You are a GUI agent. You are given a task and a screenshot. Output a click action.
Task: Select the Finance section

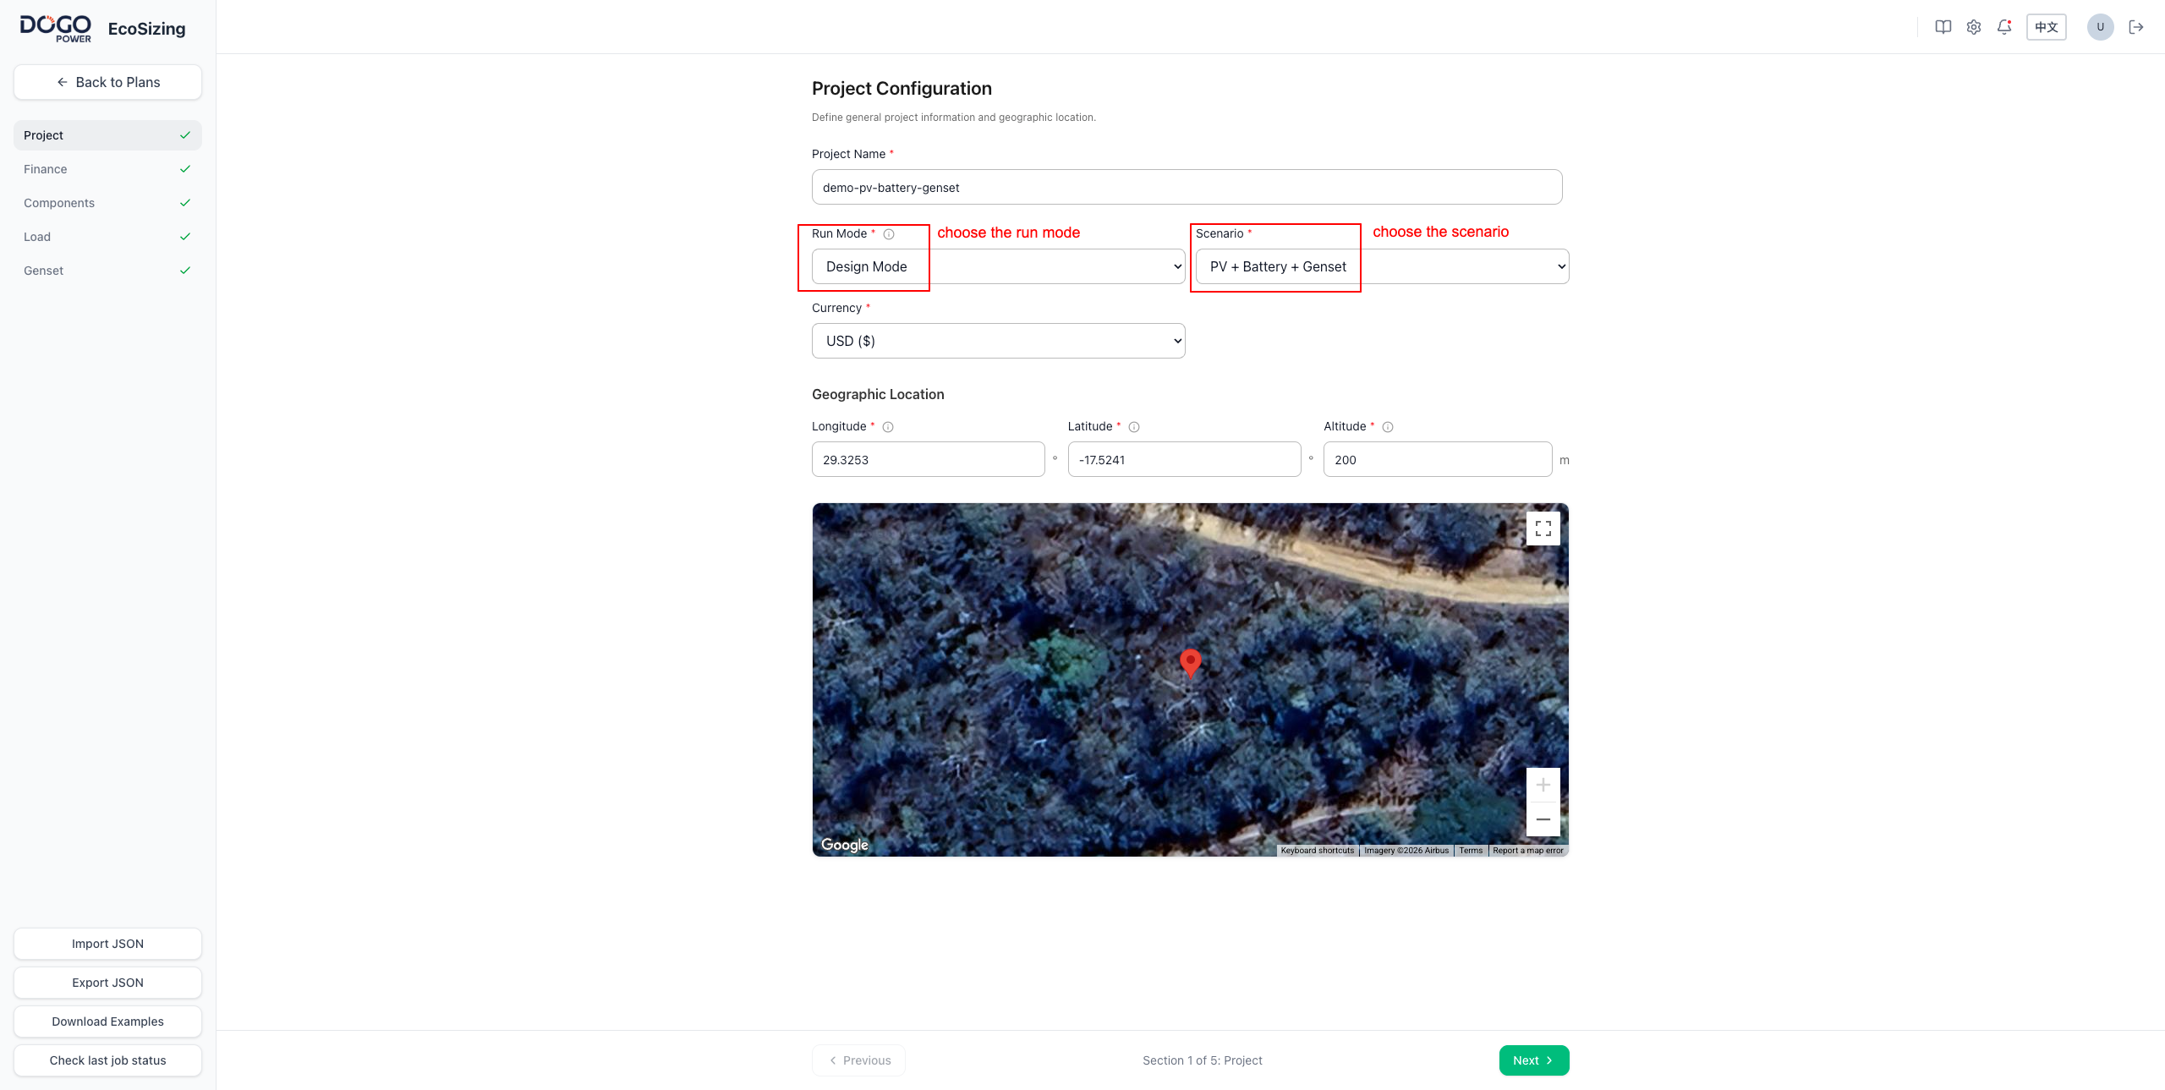point(107,169)
